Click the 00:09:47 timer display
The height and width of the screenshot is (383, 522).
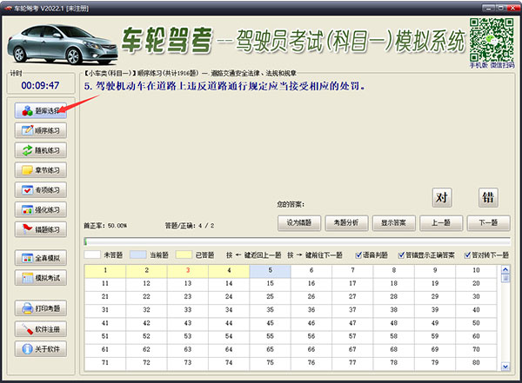click(x=40, y=86)
